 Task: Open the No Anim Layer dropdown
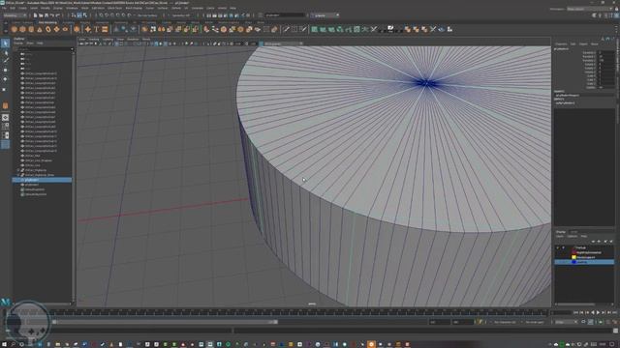click(535, 322)
